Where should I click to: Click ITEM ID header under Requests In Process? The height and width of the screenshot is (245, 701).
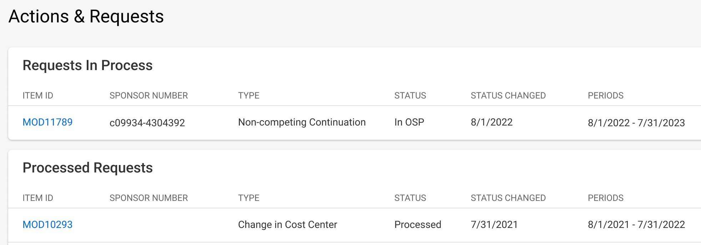point(38,96)
